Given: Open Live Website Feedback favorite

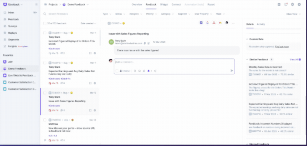Looking at the screenshot, I should tap(22, 76).
